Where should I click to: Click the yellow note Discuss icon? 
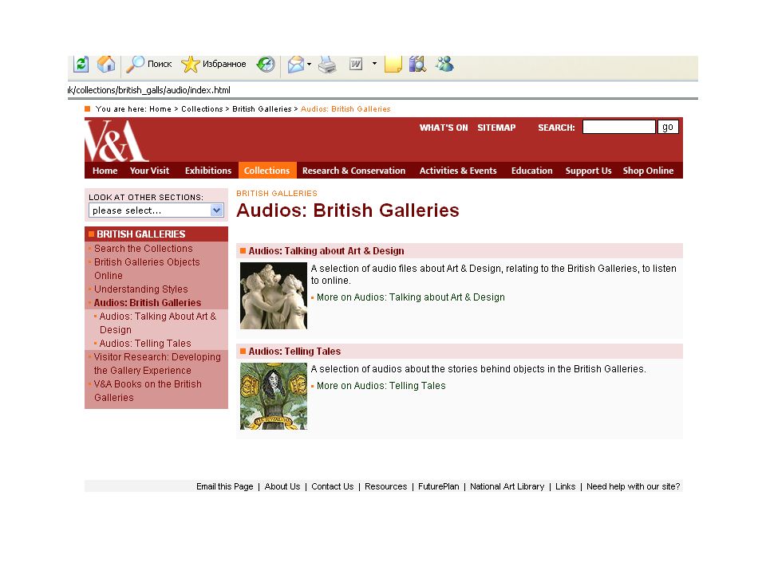click(393, 64)
